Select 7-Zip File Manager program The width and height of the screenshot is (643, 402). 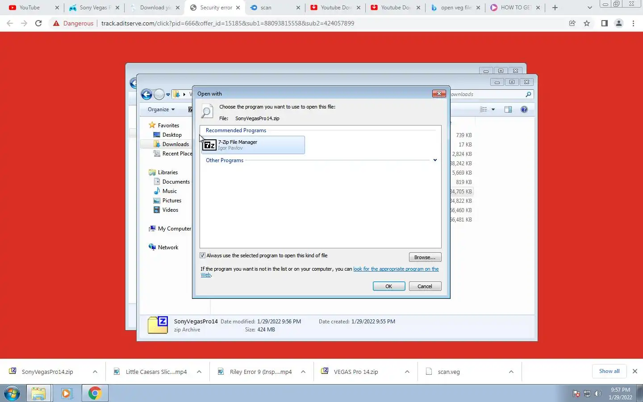pos(253,145)
